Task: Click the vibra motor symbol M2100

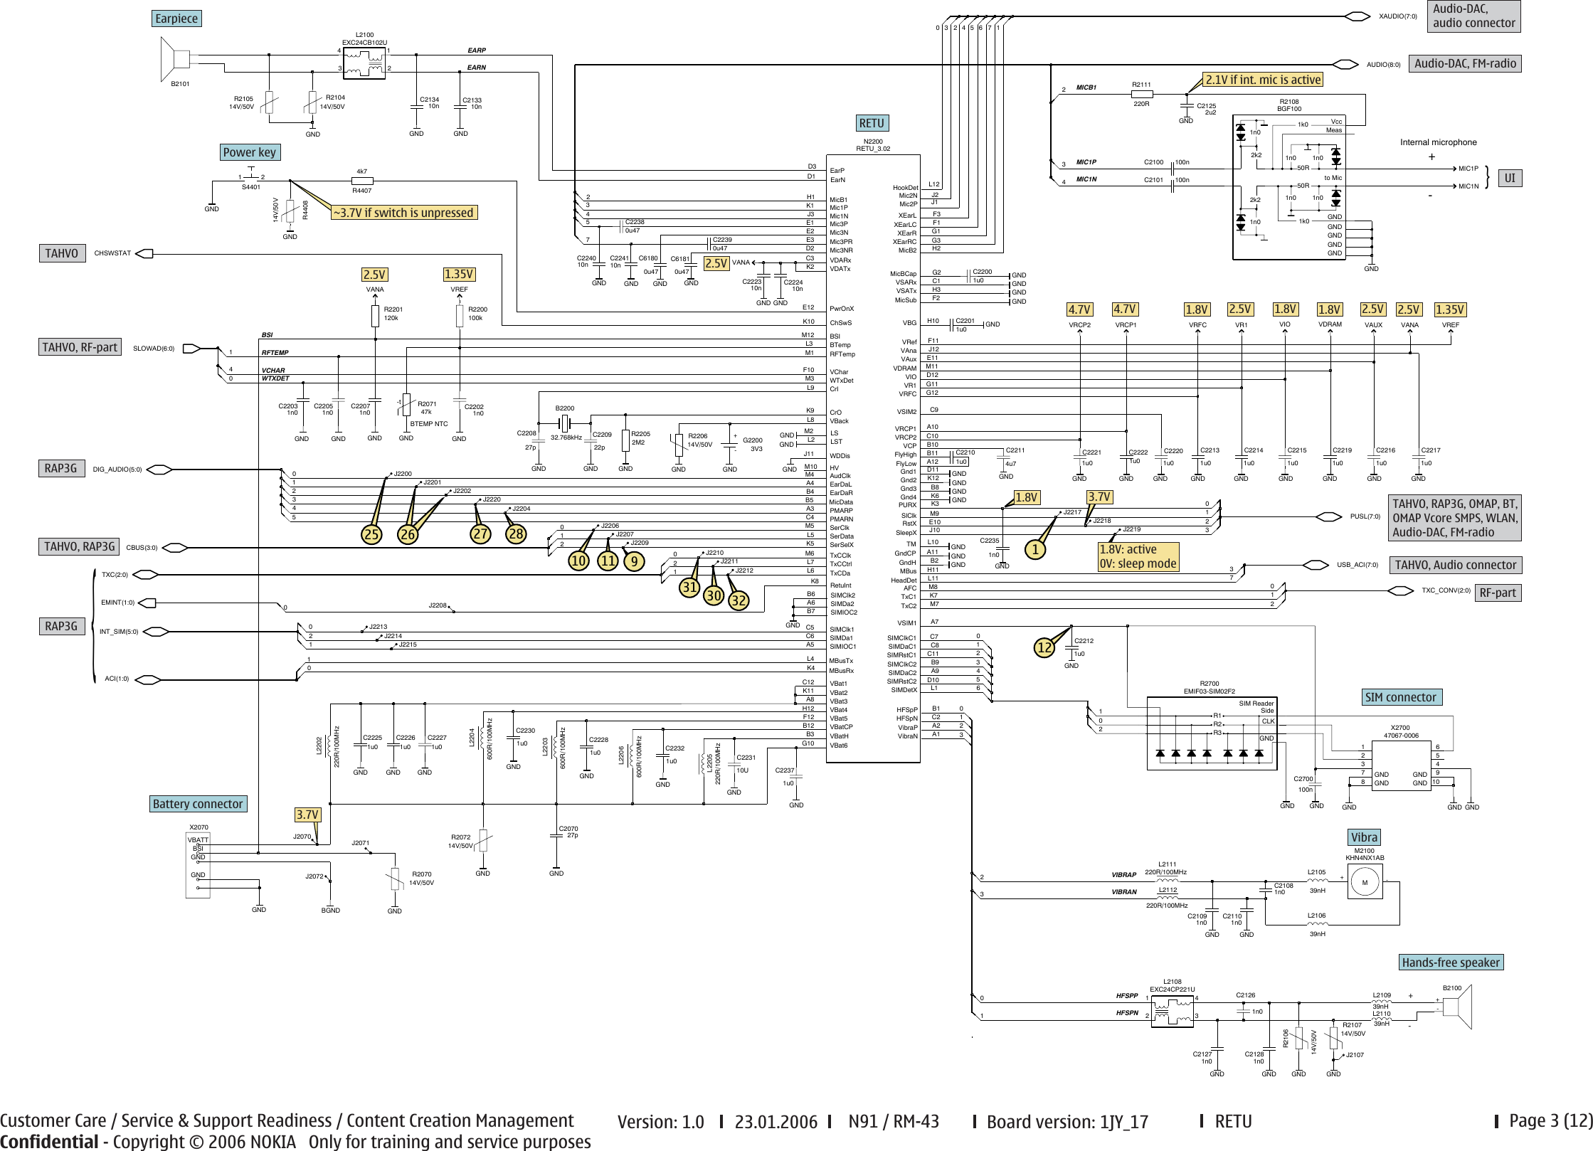Action: pos(1365,883)
